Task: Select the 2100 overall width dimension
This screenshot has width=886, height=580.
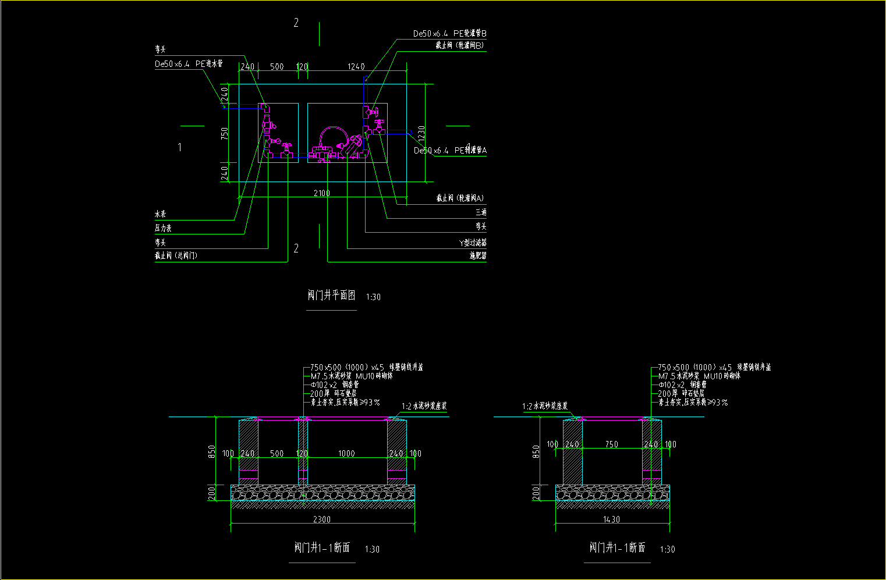Action: click(x=321, y=193)
